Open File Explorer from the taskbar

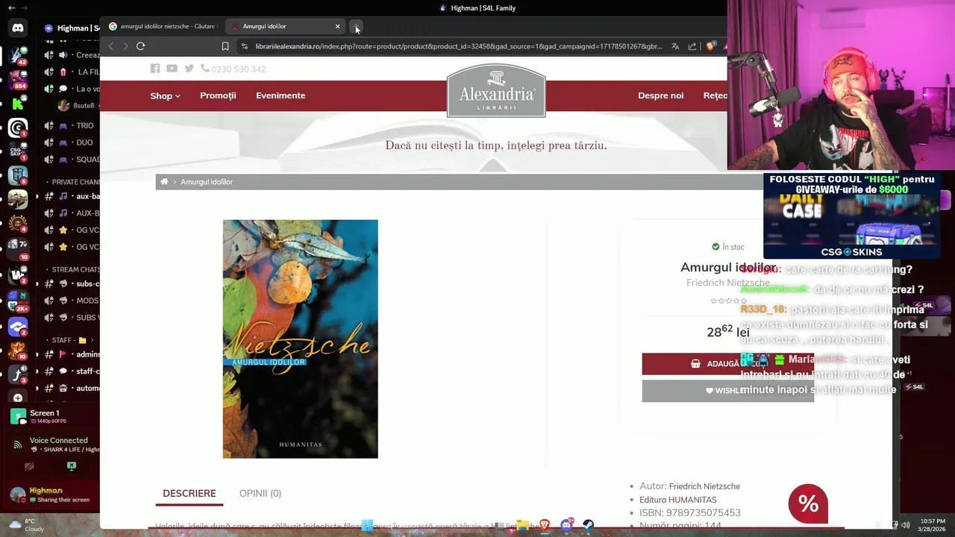522,526
